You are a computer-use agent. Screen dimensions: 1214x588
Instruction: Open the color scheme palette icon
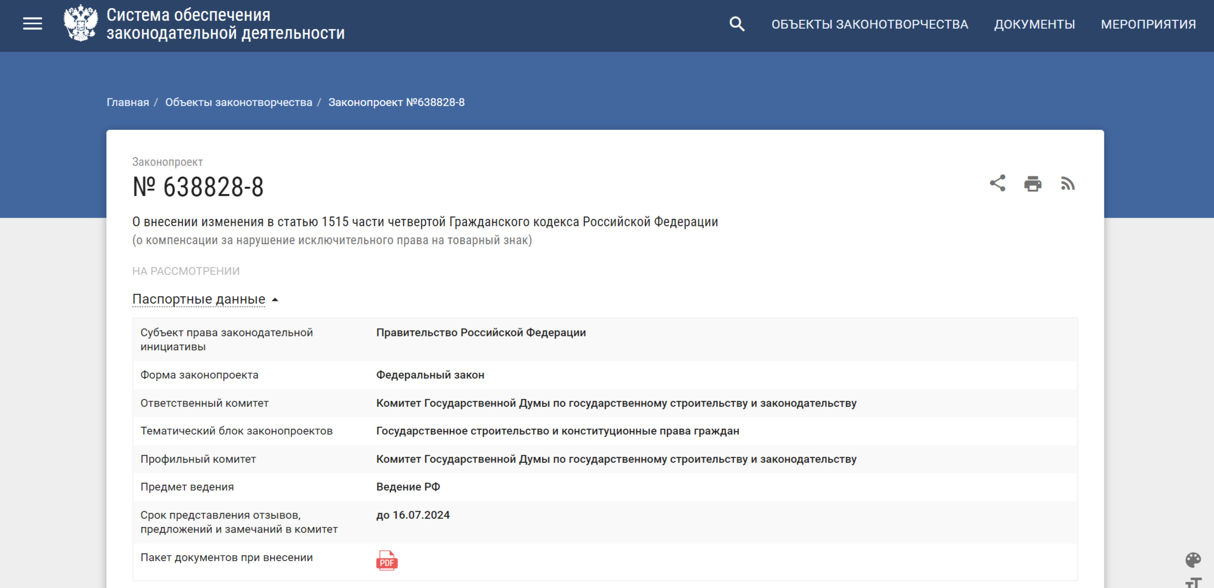[x=1193, y=560]
